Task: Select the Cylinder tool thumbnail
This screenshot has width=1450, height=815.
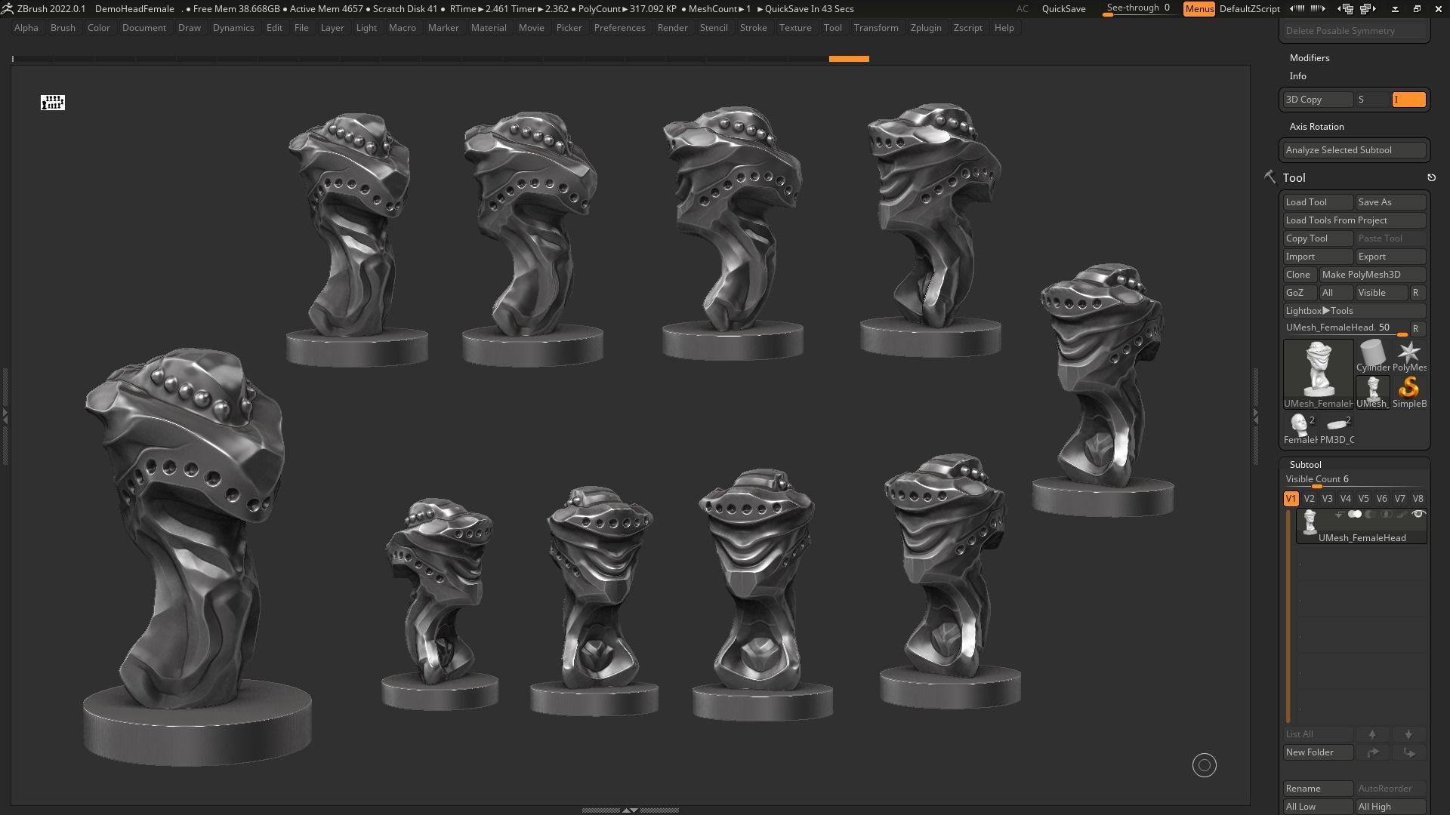Action: pos(1372,355)
